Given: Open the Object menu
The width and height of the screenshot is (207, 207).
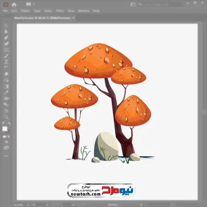Looking at the screenshot, I should coord(25,11).
